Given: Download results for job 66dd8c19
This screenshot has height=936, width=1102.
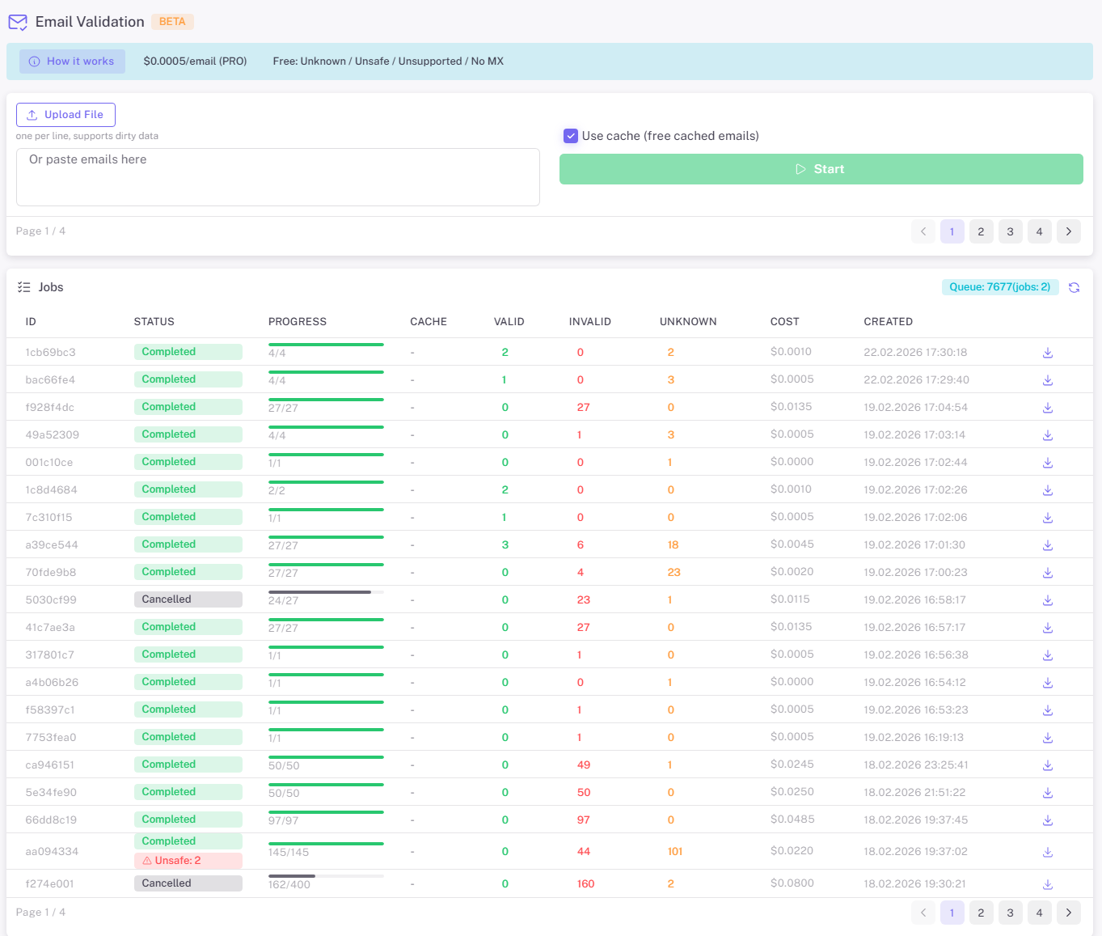Looking at the screenshot, I should coord(1047,820).
